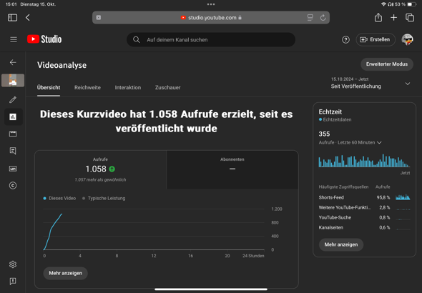The image size is (422, 293).
Task: Click 1.057 mehr als gewöhnlich text
Action: point(100,180)
